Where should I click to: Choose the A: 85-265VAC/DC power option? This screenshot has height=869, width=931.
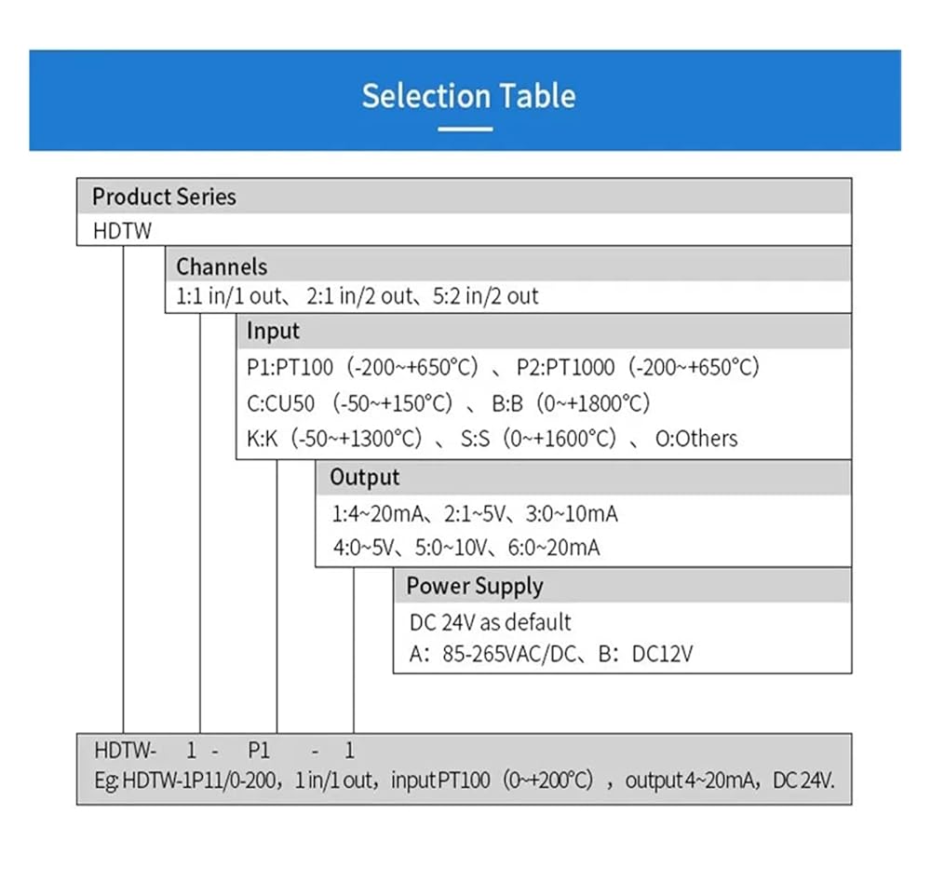click(x=492, y=654)
